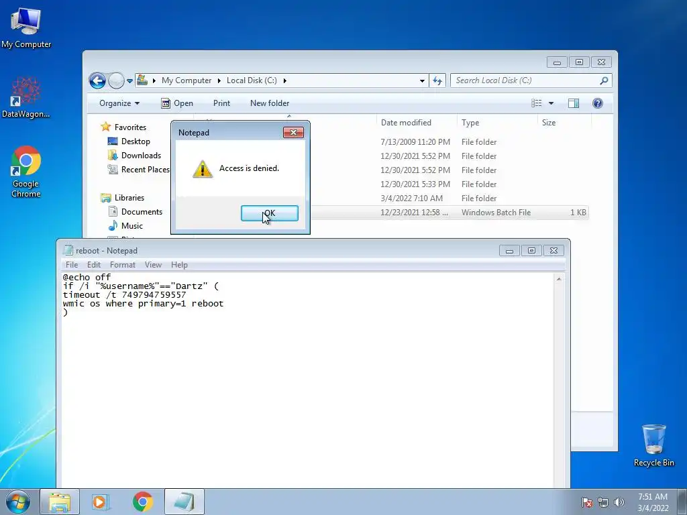Click the 7/13/2009 11:20 PM folder row
687x515 pixels.
click(x=449, y=142)
